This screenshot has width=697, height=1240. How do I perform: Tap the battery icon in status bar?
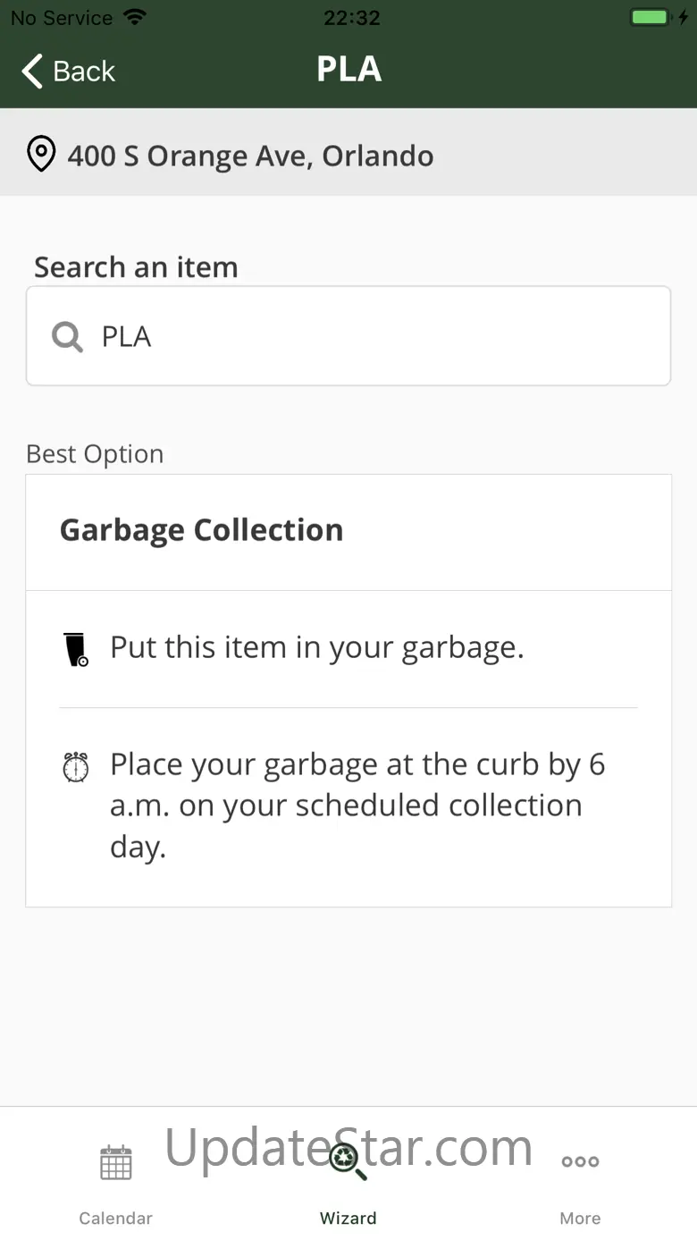tap(650, 18)
